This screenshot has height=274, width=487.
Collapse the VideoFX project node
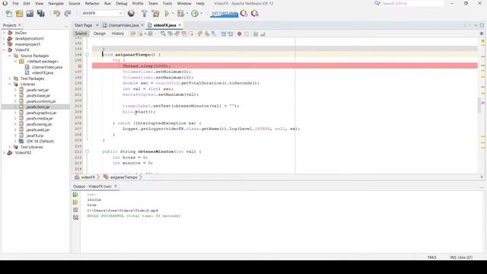(x=4, y=49)
